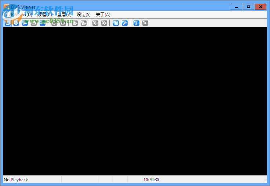The width and height of the screenshot is (270, 186).
Task: Open options via the wrench icon
Action: 125,23
